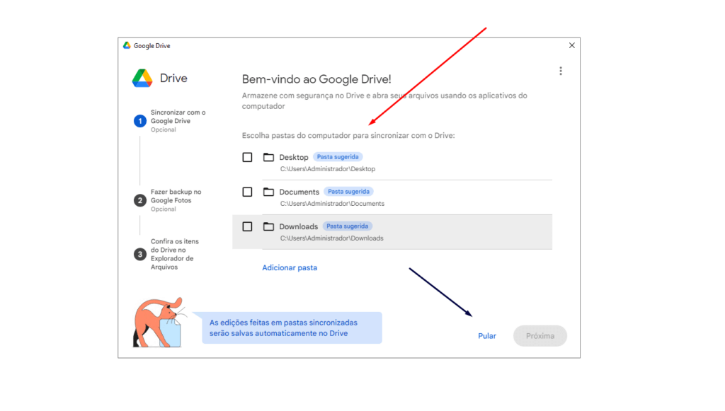Click the Desktop folder name

pos(294,158)
